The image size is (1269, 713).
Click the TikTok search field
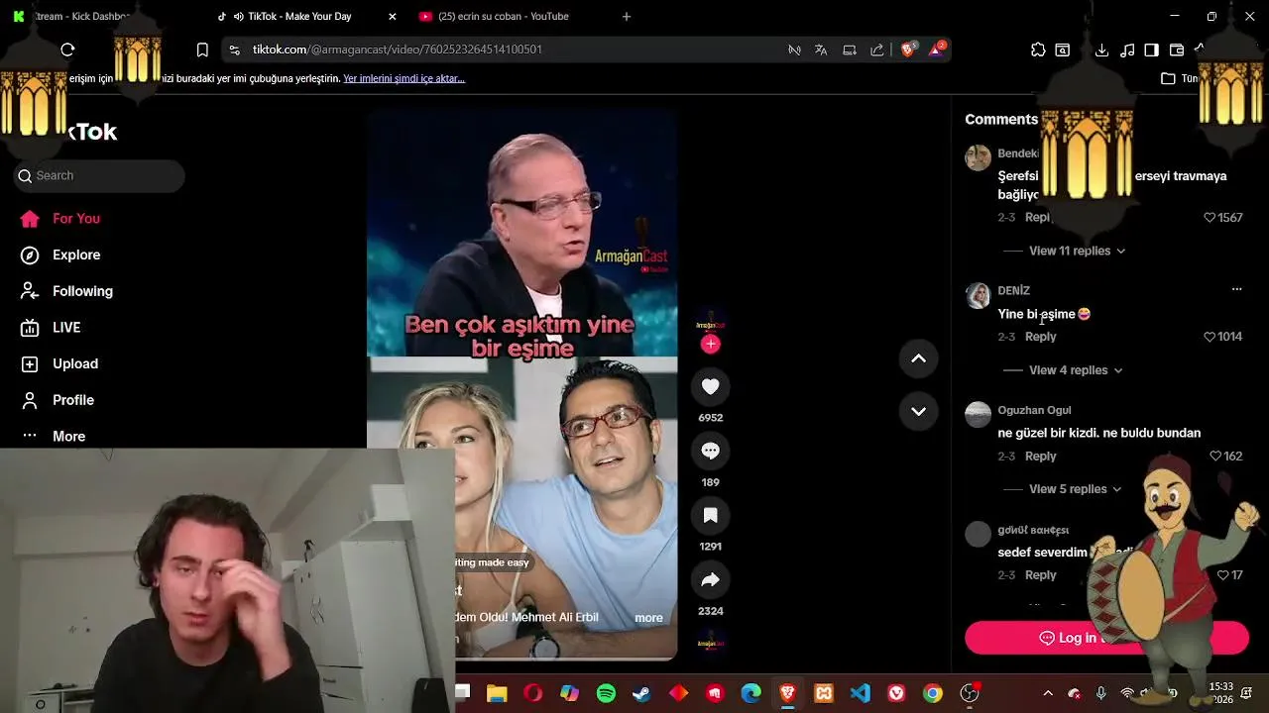pyautogui.click(x=99, y=175)
